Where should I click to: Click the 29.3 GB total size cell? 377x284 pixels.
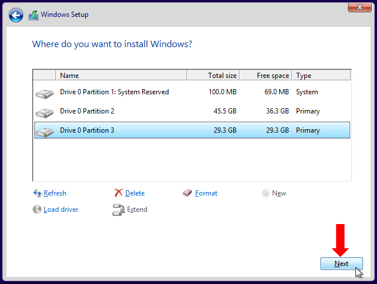pyautogui.click(x=225, y=130)
